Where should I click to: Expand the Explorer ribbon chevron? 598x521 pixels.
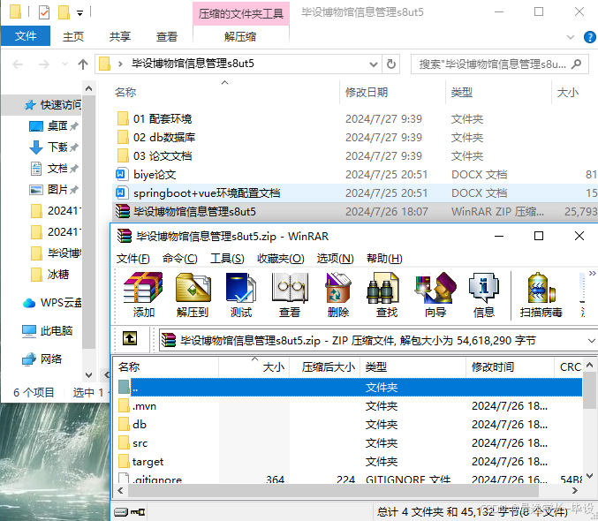coord(571,37)
